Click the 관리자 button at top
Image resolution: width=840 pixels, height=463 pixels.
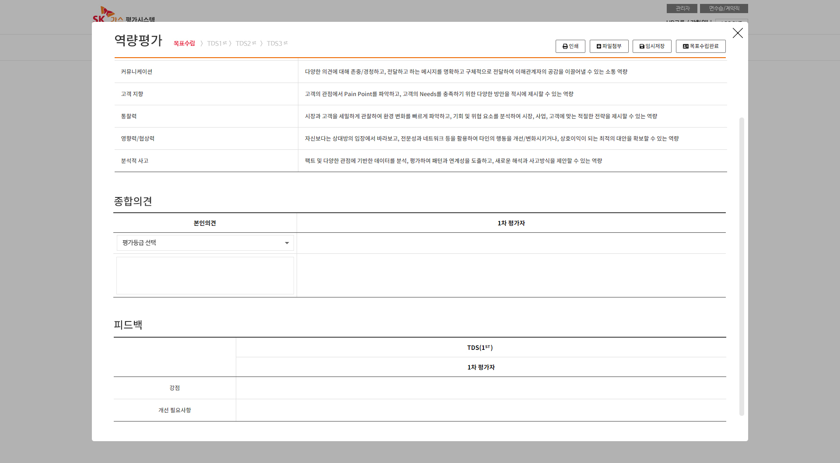[682, 8]
